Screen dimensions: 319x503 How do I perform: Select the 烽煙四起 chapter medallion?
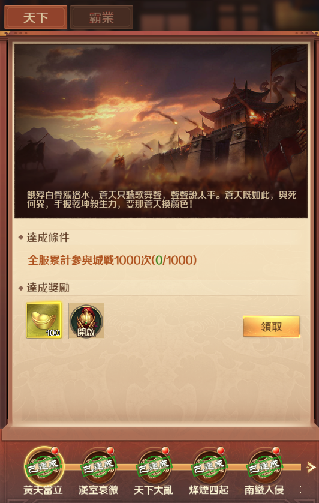(210, 467)
